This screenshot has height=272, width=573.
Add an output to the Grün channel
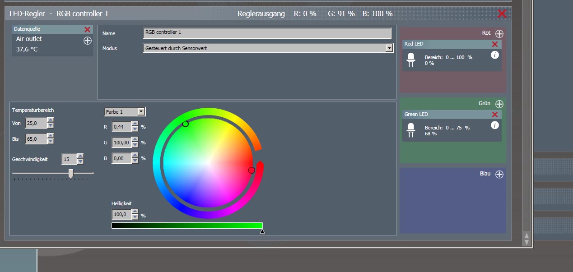(x=499, y=104)
